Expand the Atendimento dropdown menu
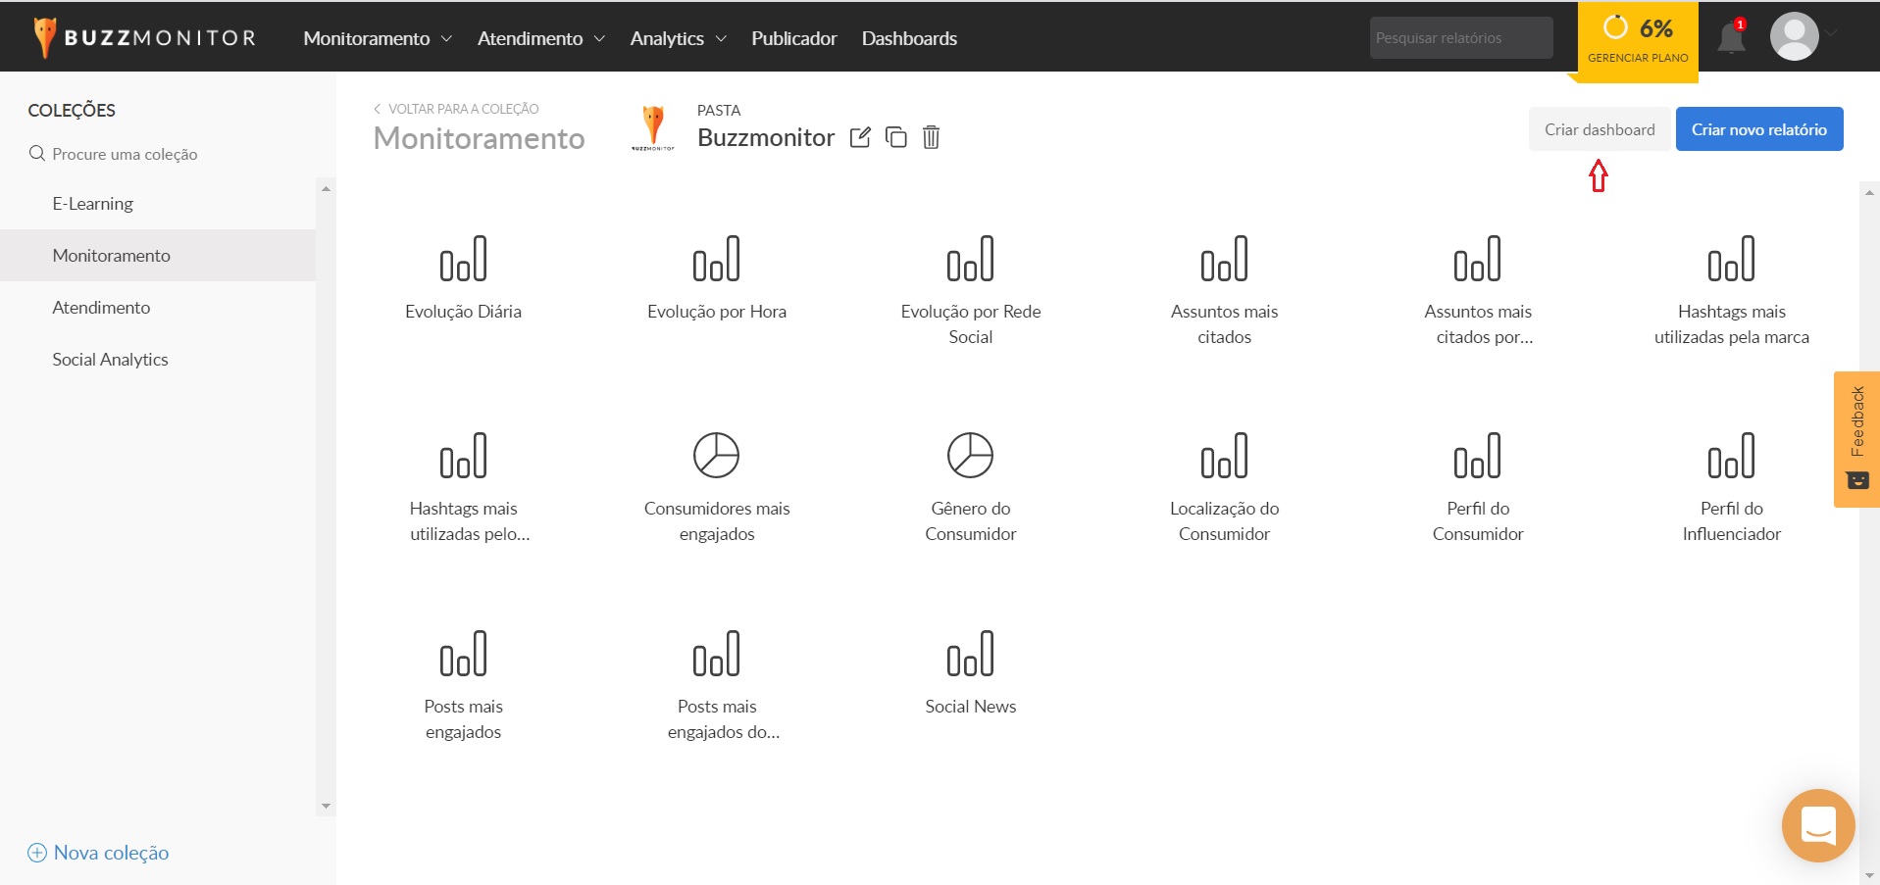1880x885 pixels. (x=540, y=38)
